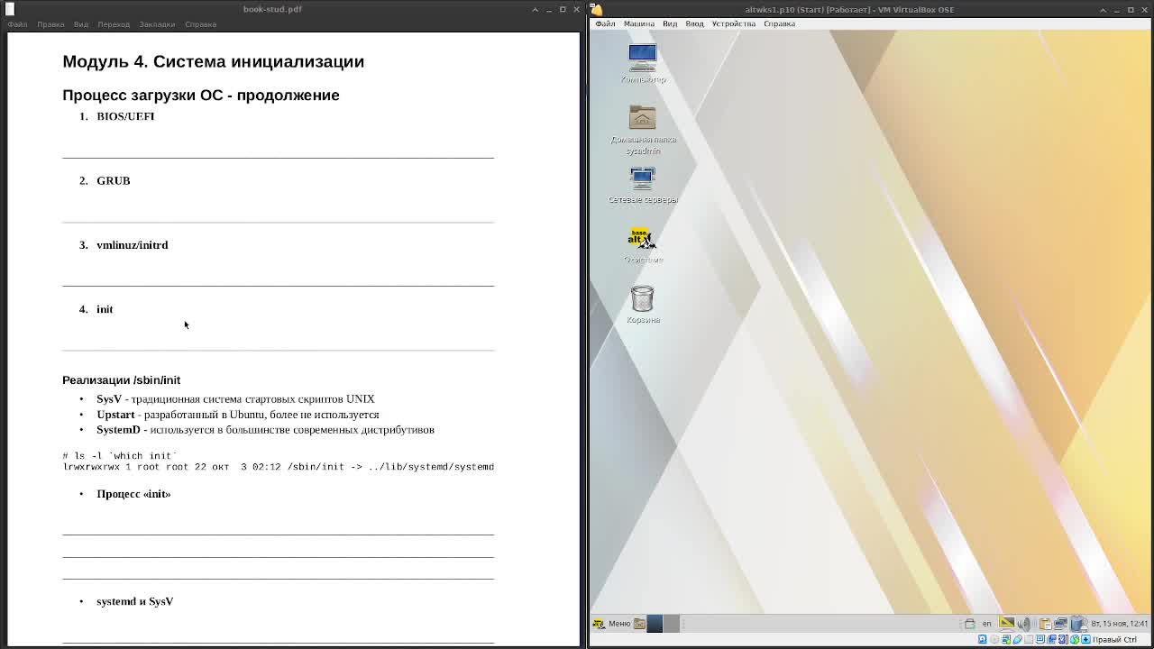Viewport: 1154px width, 649px height.
Task: Open Ввод menu in VirtualBox window
Action: point(694,23)
